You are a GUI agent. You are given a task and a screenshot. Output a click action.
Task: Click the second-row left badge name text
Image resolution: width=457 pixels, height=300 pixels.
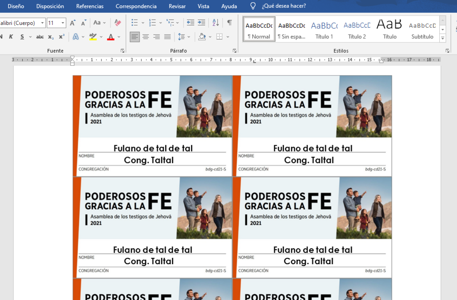coord(153,250)
